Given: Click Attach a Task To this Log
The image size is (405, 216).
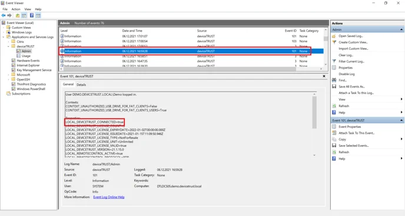Looking at the screenshot, I should 356,93.
